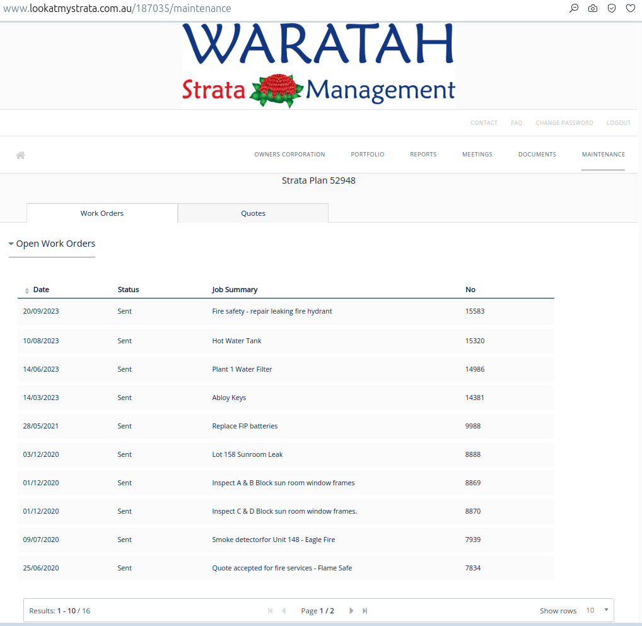642x626 pixels.
Task: Open the 'Lot 158 Sunroom Leak' work order
Action: coord(247,454)
